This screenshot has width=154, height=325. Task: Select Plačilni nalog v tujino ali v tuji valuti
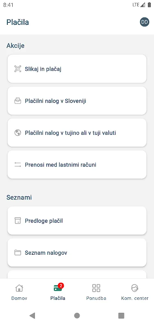pos(77,133)
